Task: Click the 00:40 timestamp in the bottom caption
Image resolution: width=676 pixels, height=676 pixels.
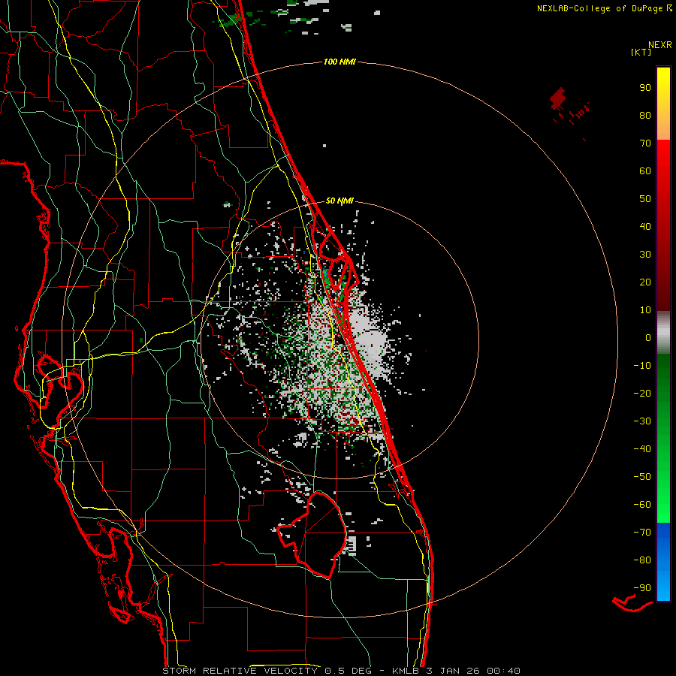Action: tap(503, 671)
